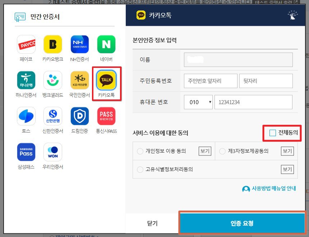Click the 민간 인증서 certificate header icon

20,17
